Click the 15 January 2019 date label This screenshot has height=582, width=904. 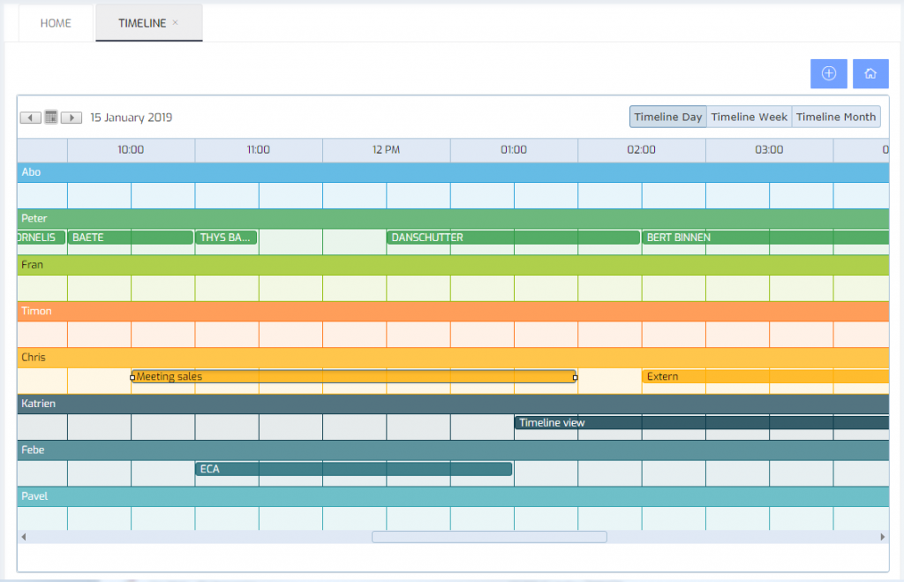tap(132, 117)
